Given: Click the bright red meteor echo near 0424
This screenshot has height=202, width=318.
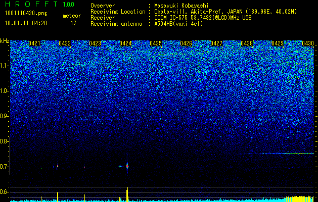Looking at the screenshot, I should (127, 166).
